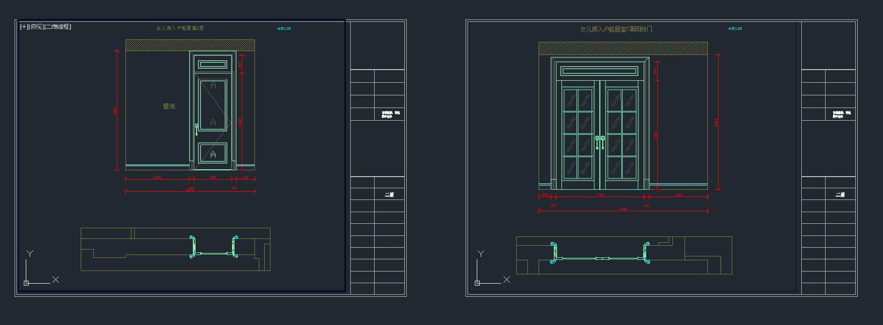Click the 二层 cell in right title block
883x325 pixels.
coord(840,195)
